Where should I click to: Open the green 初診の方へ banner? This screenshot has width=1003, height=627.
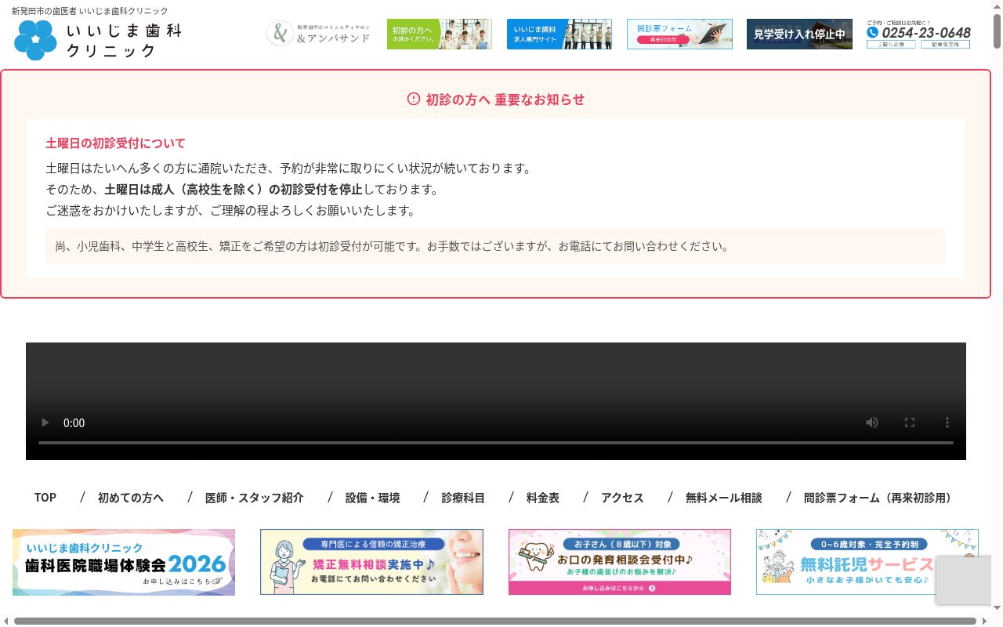pyautogui.click(x=440, y=34)
